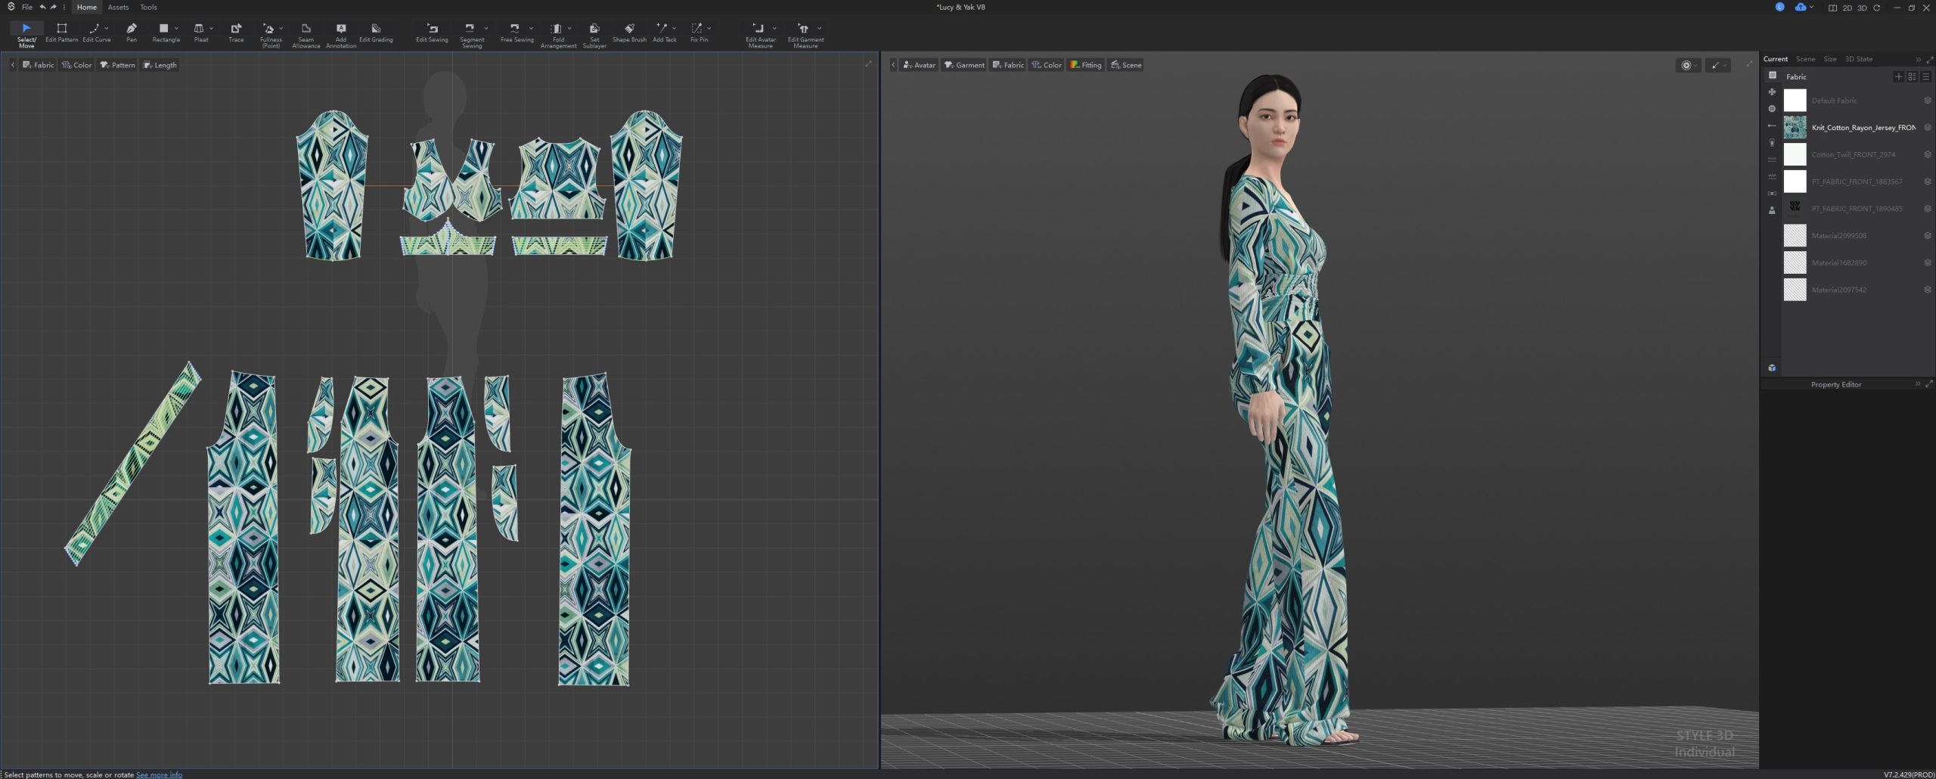Click the redo arrow in title bar
Viewport: 1936px width, 779px height.
pos(53,7)
